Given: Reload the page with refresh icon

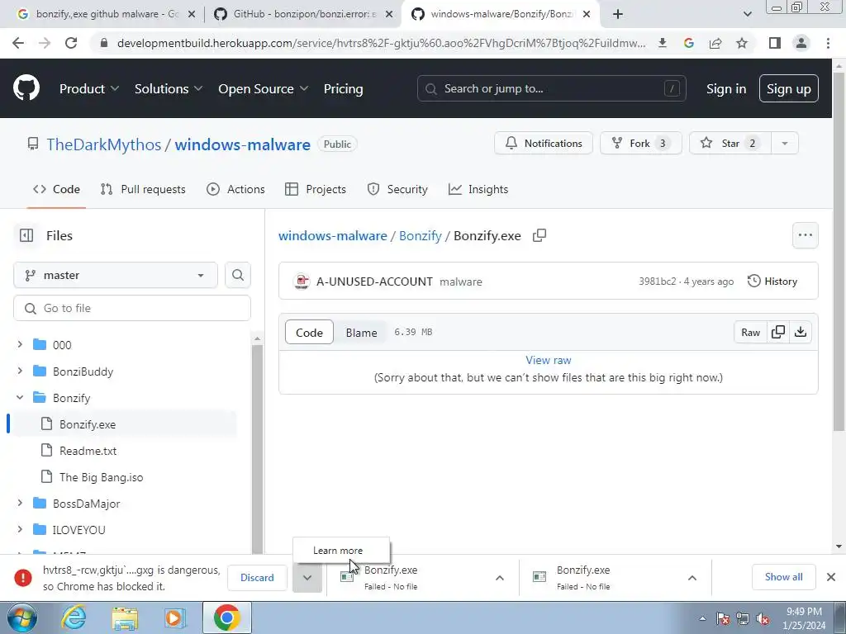Looking at the screenshot, I should click(71, 43).
